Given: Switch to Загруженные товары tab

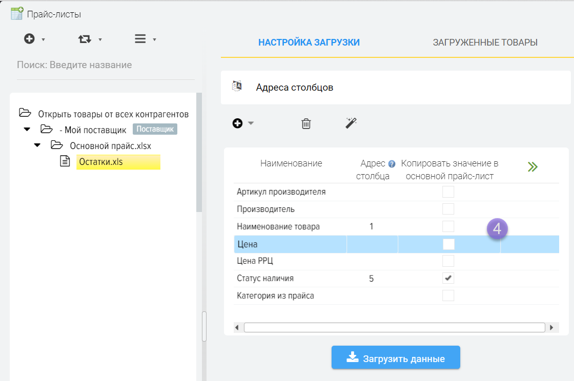Looking at the screenshot, I should [x=485, y=43].
